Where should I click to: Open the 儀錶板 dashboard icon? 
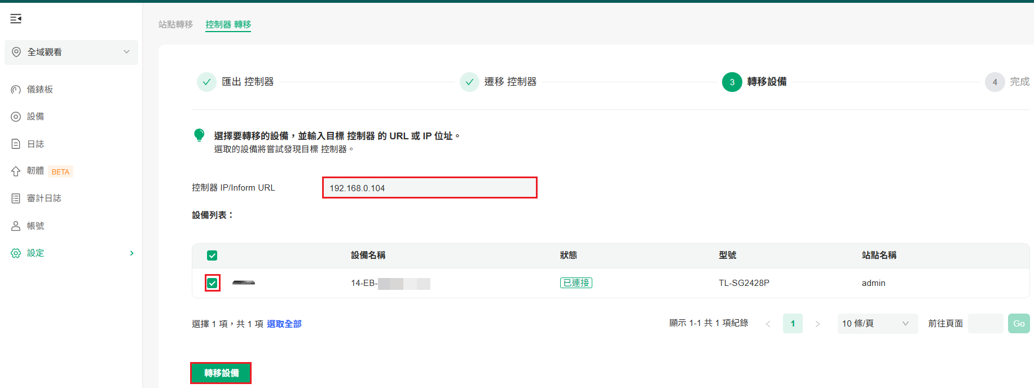click(x=16, y=89)
